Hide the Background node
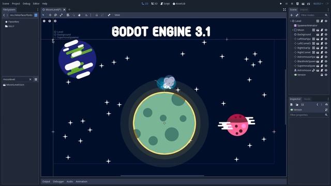 (x=326, y=35)
